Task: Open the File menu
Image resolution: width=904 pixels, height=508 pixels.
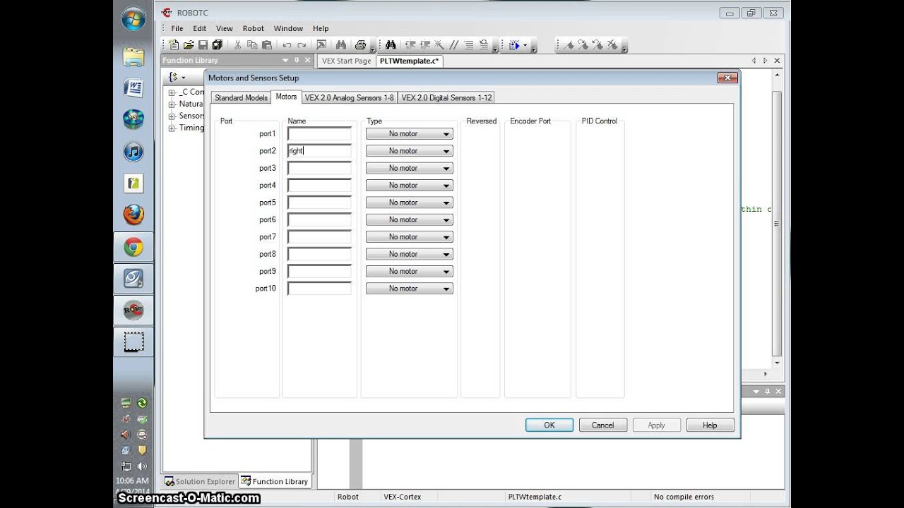Action: pyautogui.click(x=177, y=29)
